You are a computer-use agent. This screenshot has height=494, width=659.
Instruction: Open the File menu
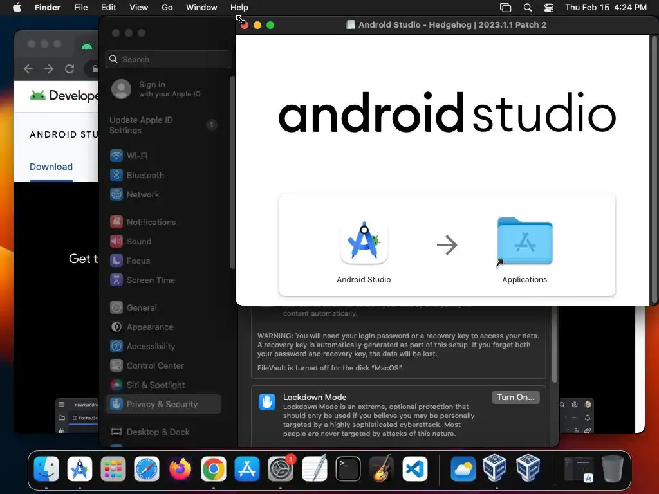pos(80,8)
